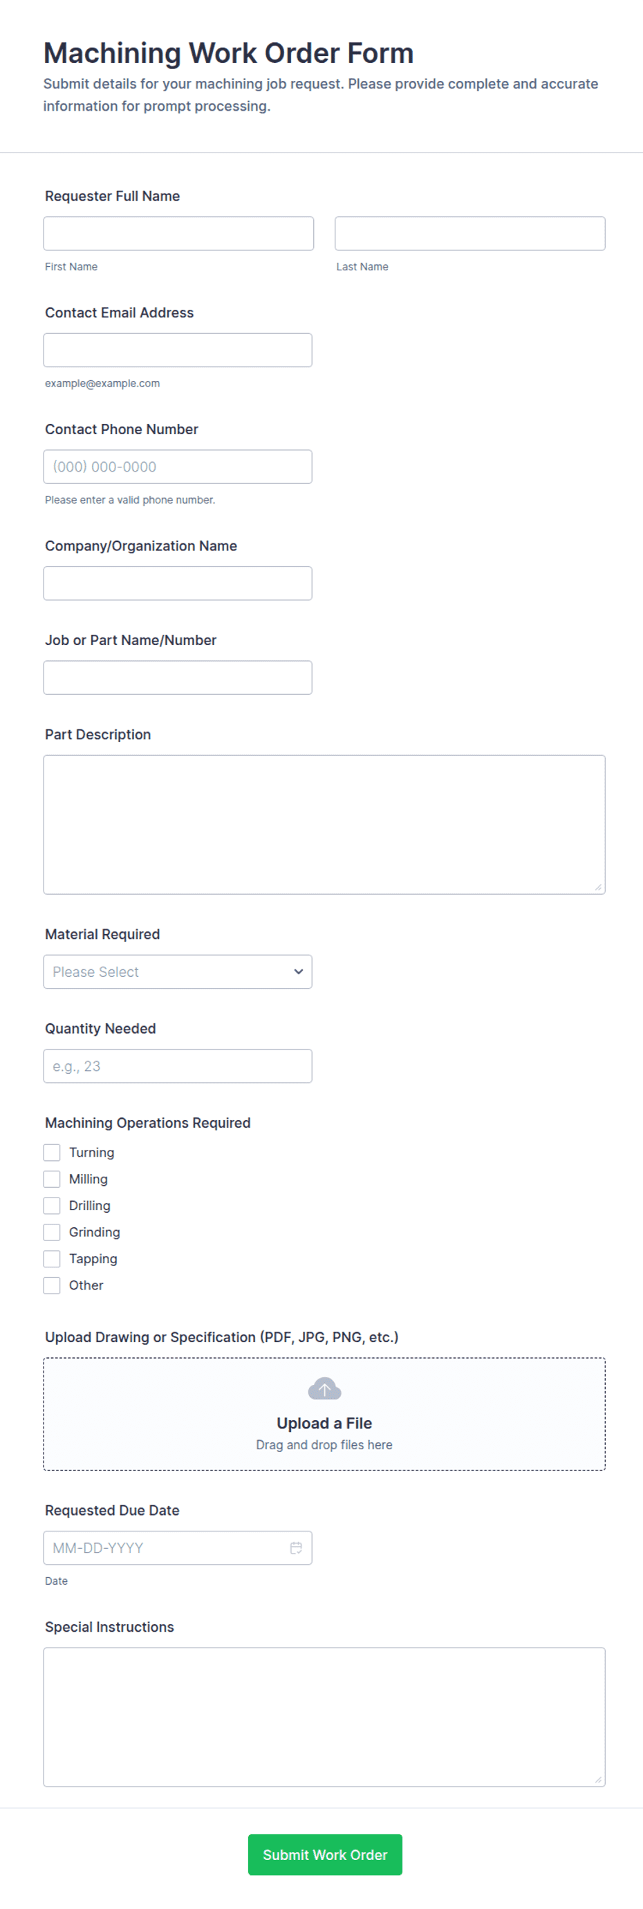Click the Part Description text area
The image size is (643, 1909).
pos(324,823)
